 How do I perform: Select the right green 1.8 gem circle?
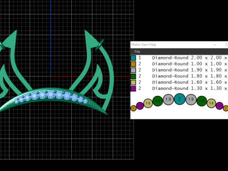click(x=201, y=101)
